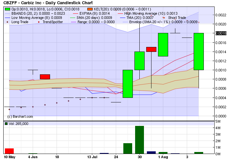Click the TrendSpotter legend label

[53, 22]
